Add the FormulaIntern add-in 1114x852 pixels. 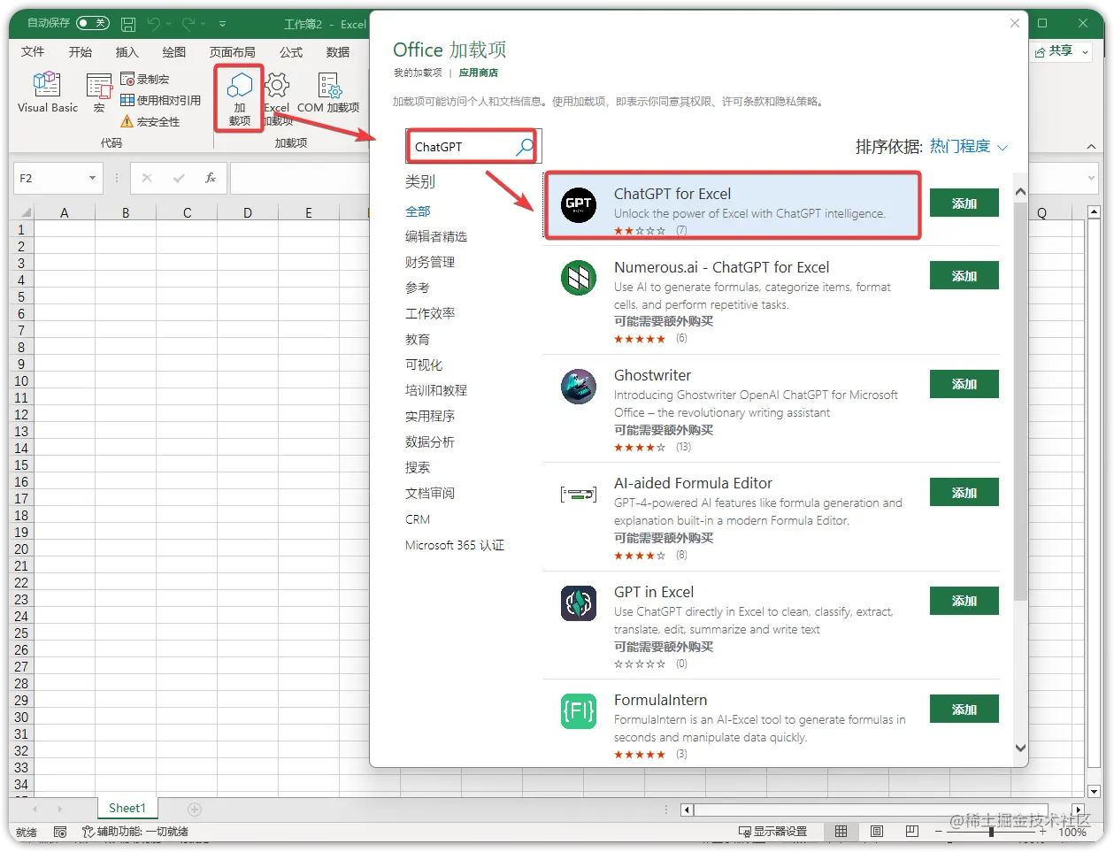(964, 709)
